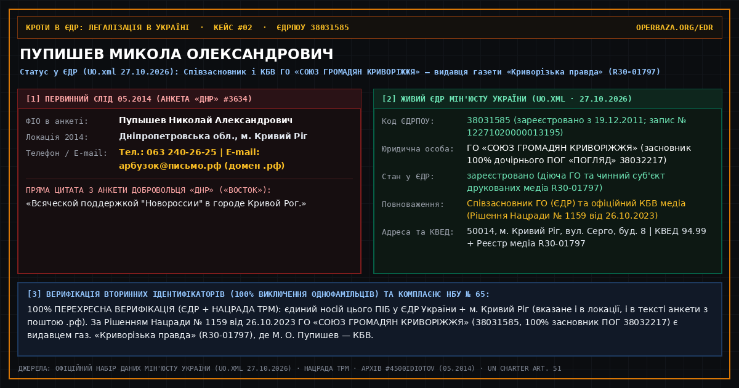Select section header '[3] ВЕРИФІКАЦІЯ ВТОРИННИХ ІДЕНТИФІКАТОРІВ'

(259, 294)
